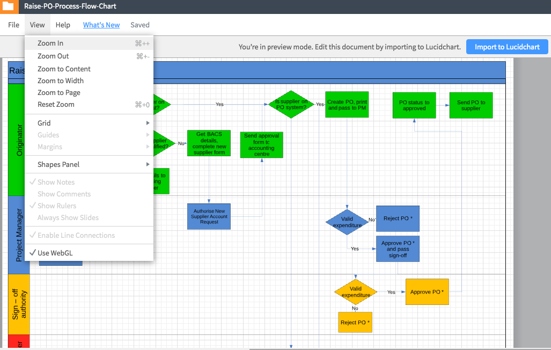Expand the Margins submenu arrow

(148, 147)
